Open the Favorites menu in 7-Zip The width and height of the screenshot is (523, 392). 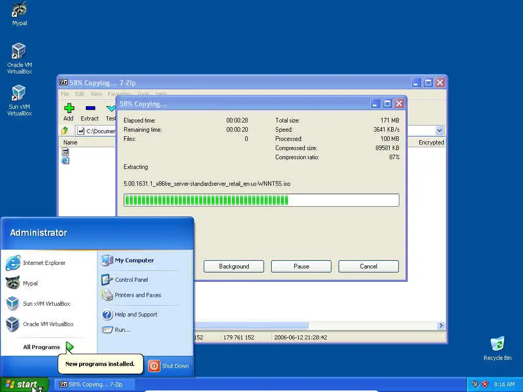(x=120, y=94)
